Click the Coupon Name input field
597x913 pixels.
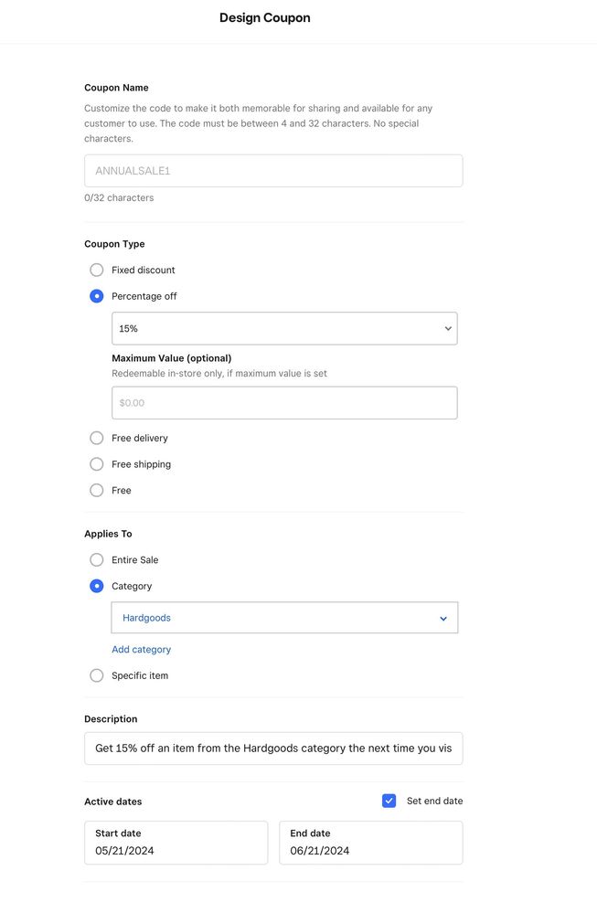pos(272,171)
